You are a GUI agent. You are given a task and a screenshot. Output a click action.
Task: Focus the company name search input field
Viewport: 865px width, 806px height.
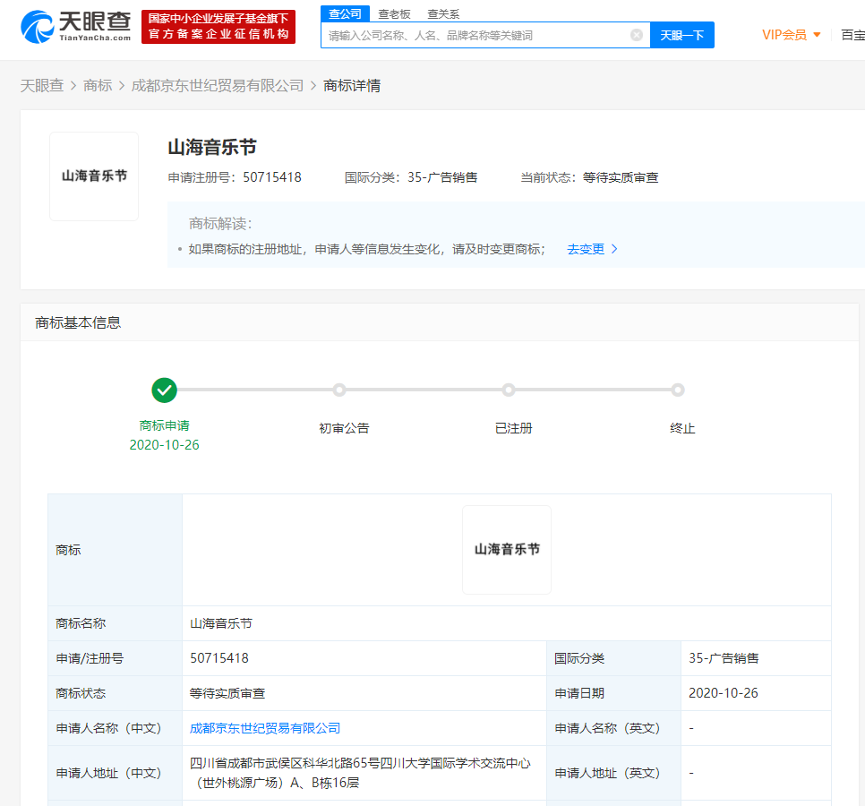click(475, 35)
